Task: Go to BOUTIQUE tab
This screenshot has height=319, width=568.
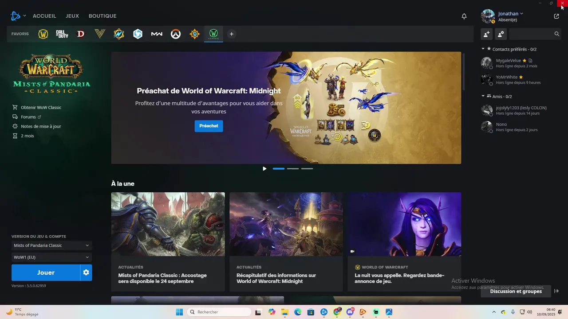Action: click(103, 16)
